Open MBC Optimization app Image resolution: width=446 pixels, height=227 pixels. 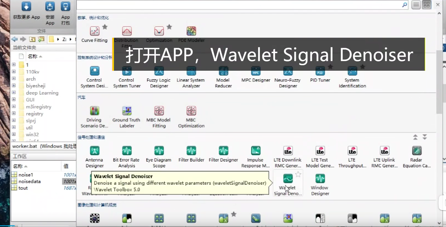click(191, 117)
